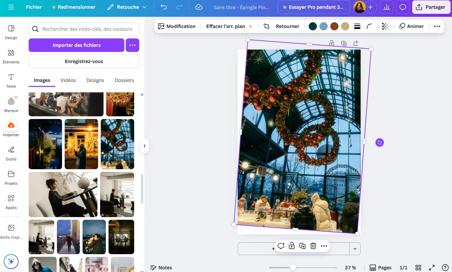Switch to the Dossiers tab

coord(124,80)
